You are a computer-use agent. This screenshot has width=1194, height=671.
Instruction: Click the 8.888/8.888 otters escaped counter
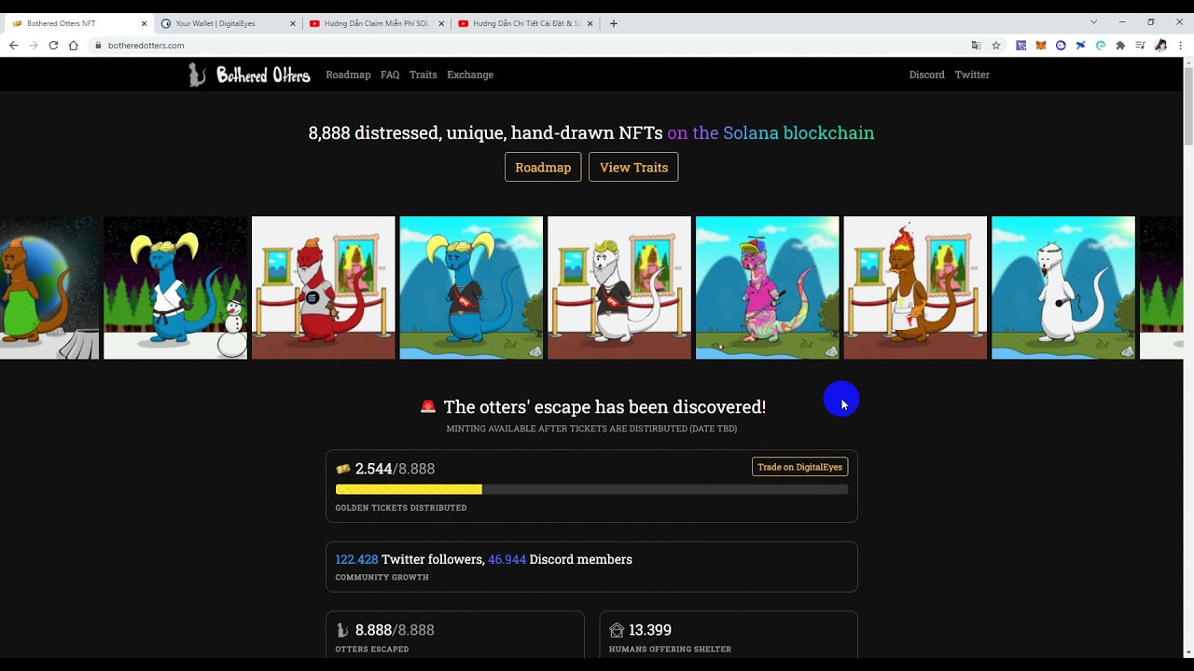(395, 630)
